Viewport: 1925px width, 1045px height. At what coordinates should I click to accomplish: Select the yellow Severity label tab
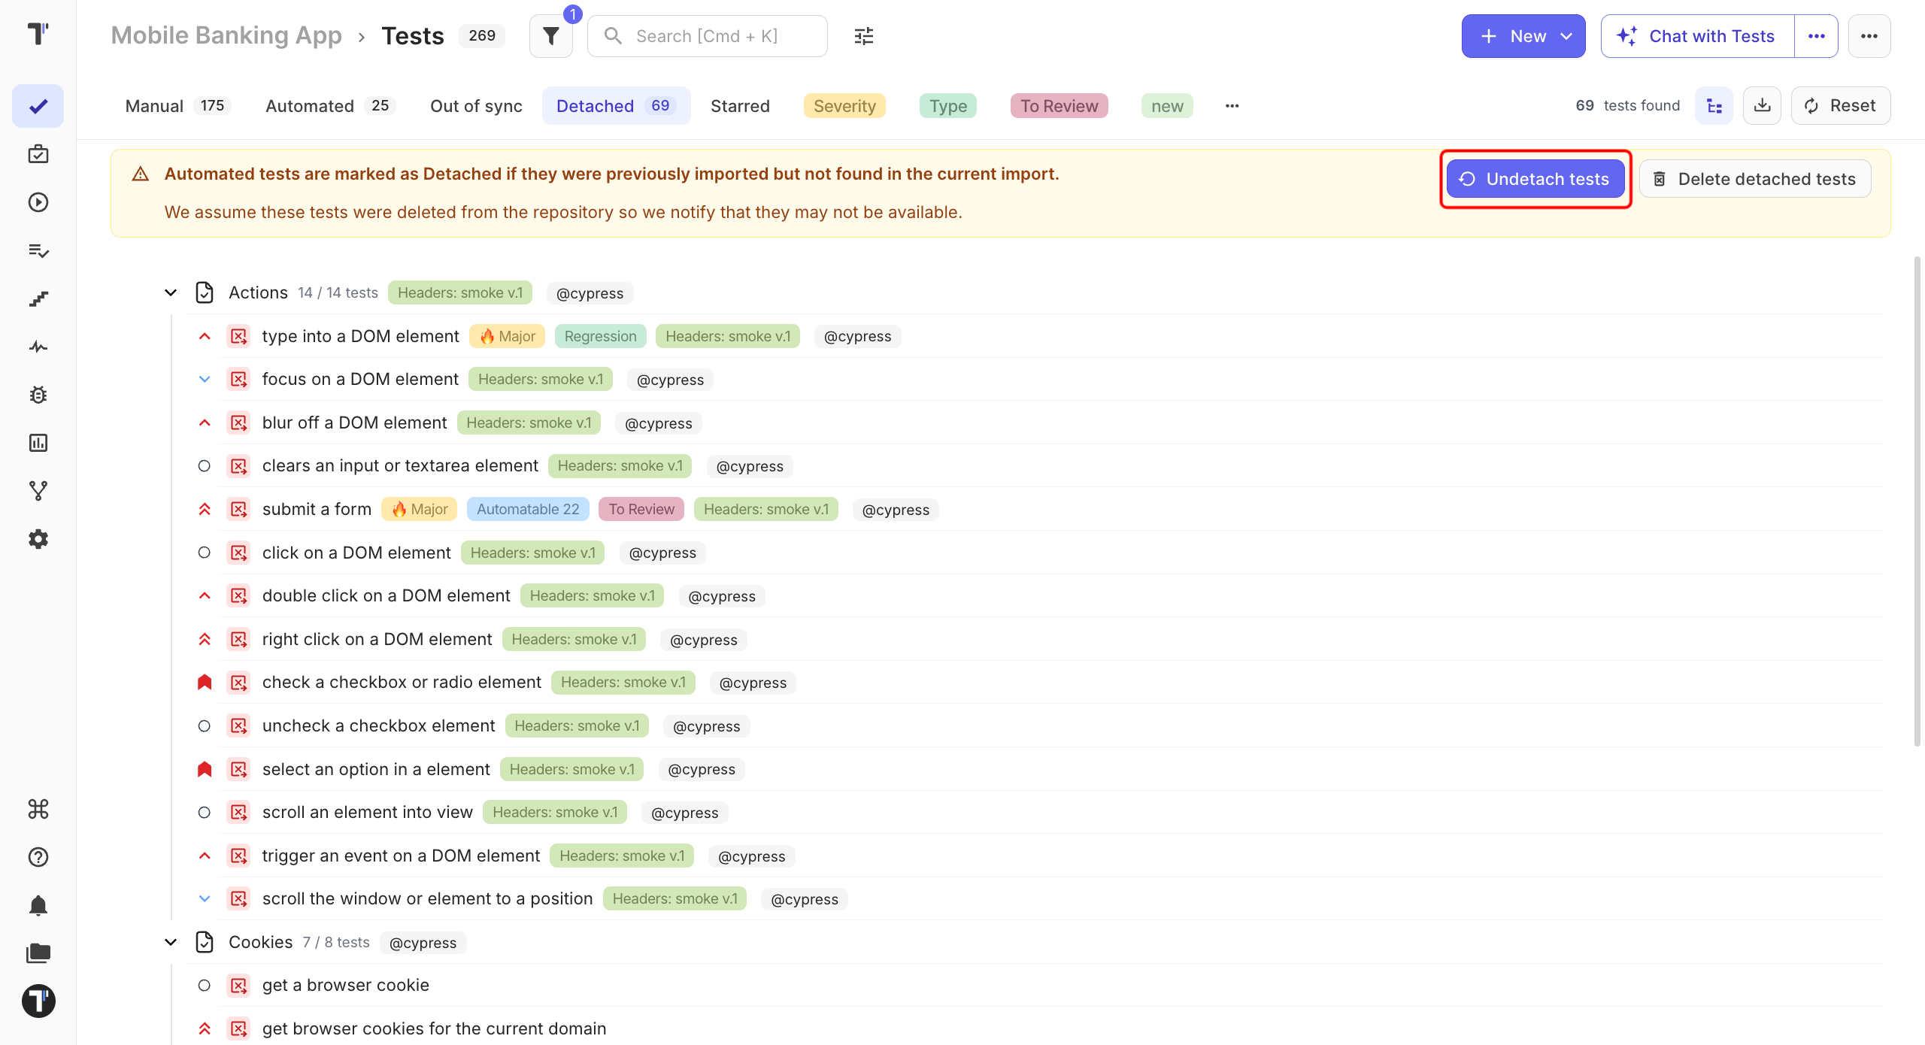tap(844, 106)
